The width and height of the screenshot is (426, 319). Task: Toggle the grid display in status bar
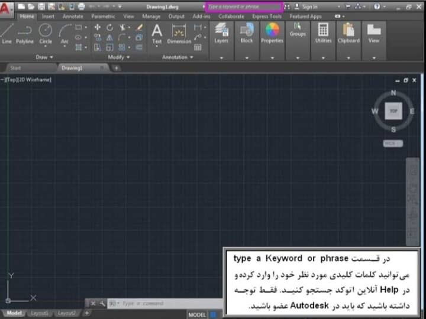[x=214, y=315]
